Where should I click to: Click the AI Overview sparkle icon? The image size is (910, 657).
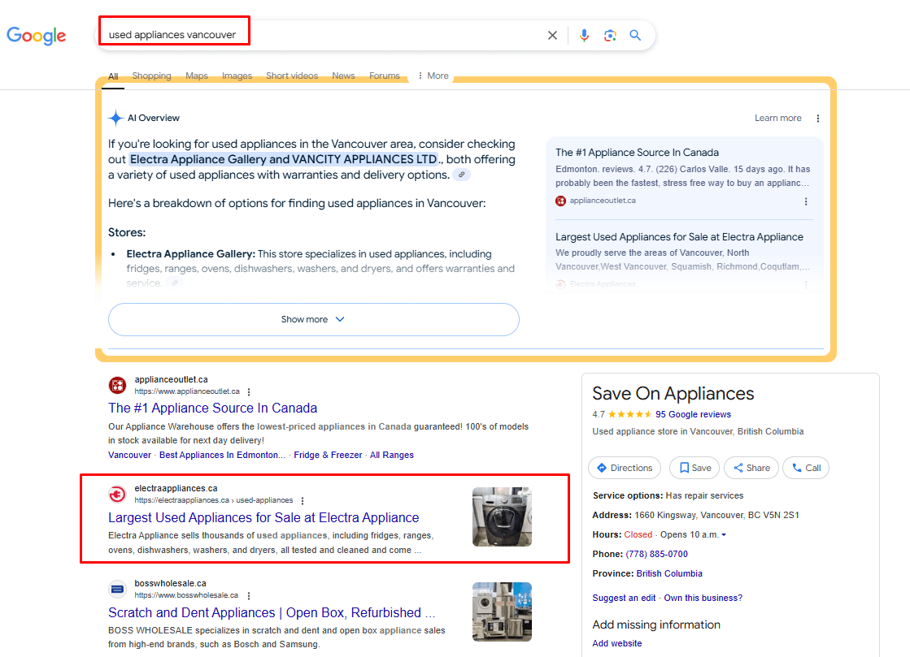(x=115, y=119)
